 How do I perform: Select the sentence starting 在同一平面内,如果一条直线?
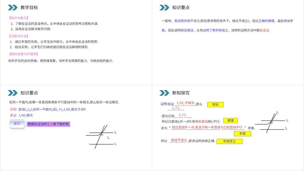coord(64,102)
